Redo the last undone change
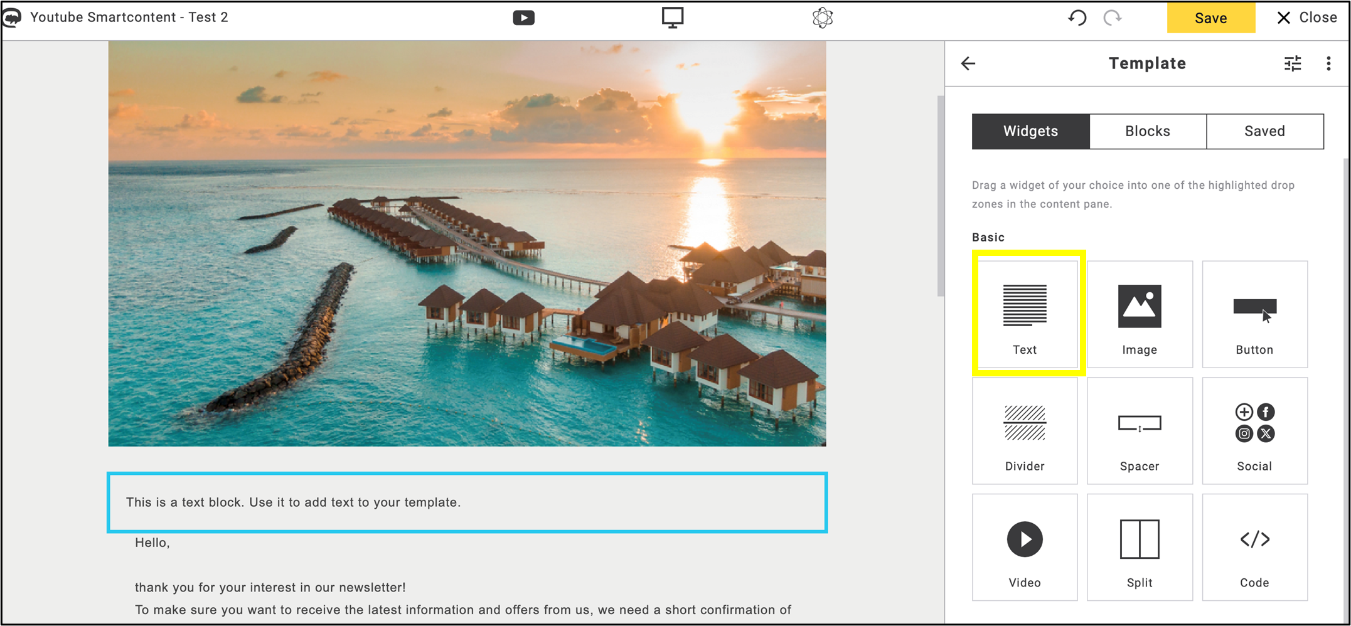The width and height of the screenshot is (1351, 626). pyautogui.click(x=1113, y=18)
